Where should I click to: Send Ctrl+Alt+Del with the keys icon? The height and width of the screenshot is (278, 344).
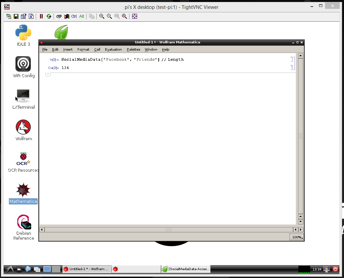[x=59, y=16]
